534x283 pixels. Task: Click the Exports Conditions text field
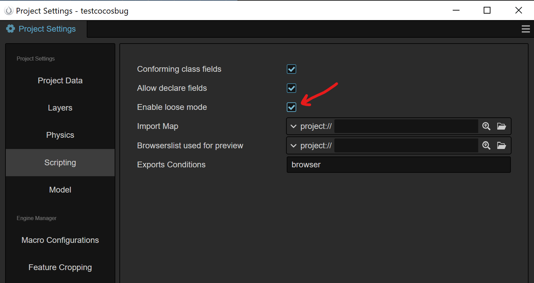coord(399,165)
